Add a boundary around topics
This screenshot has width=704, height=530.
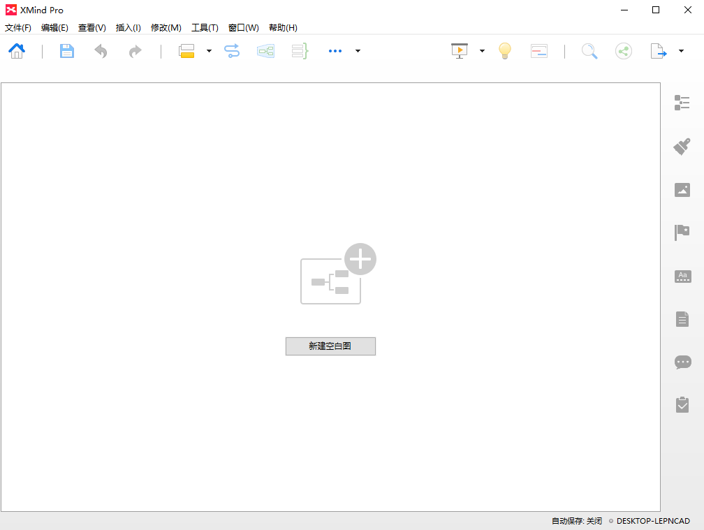(x=266, y=51)
